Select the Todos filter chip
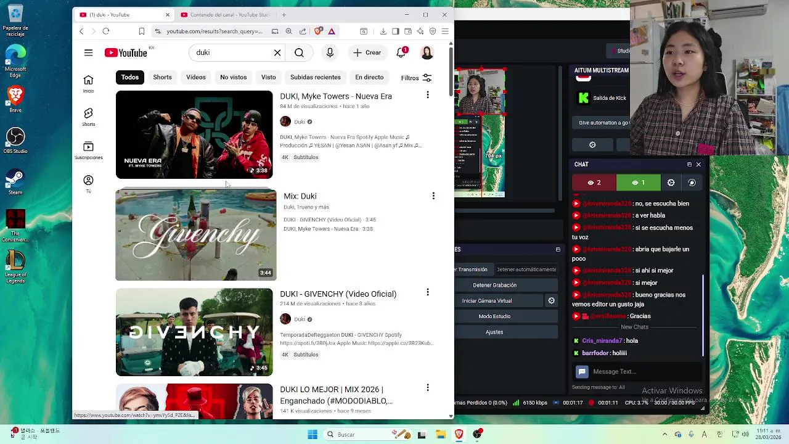Viewport: 789px width, 444px height. coord(129,77)
